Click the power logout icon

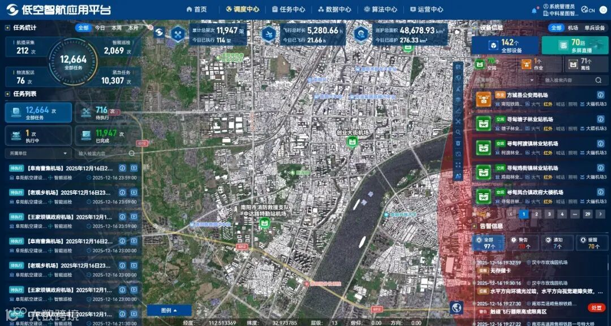tap(603, 10)
